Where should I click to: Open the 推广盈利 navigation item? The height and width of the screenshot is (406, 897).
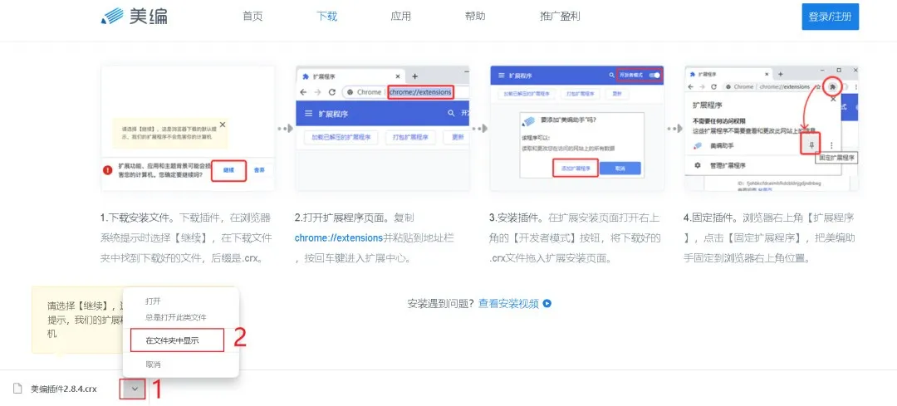[560, 16]
